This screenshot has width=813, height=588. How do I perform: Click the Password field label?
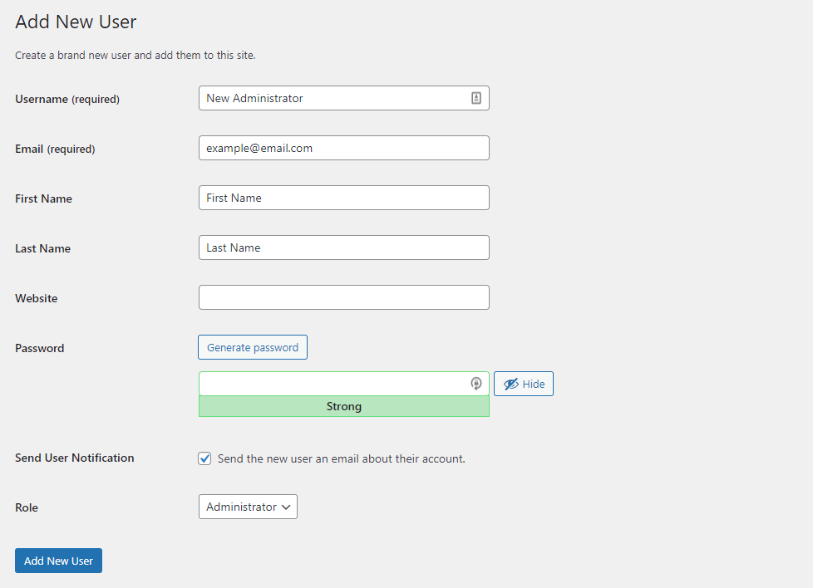[39, 348]
